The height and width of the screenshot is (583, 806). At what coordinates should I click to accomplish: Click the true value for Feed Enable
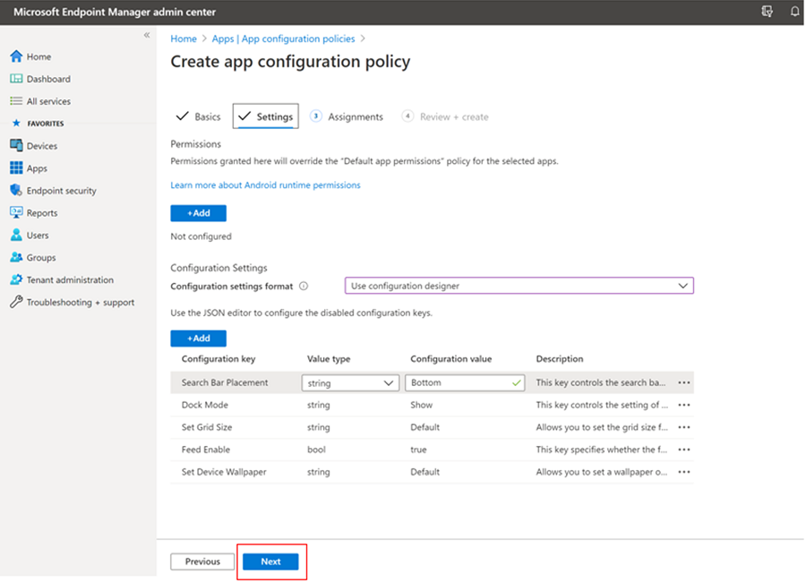418,450
